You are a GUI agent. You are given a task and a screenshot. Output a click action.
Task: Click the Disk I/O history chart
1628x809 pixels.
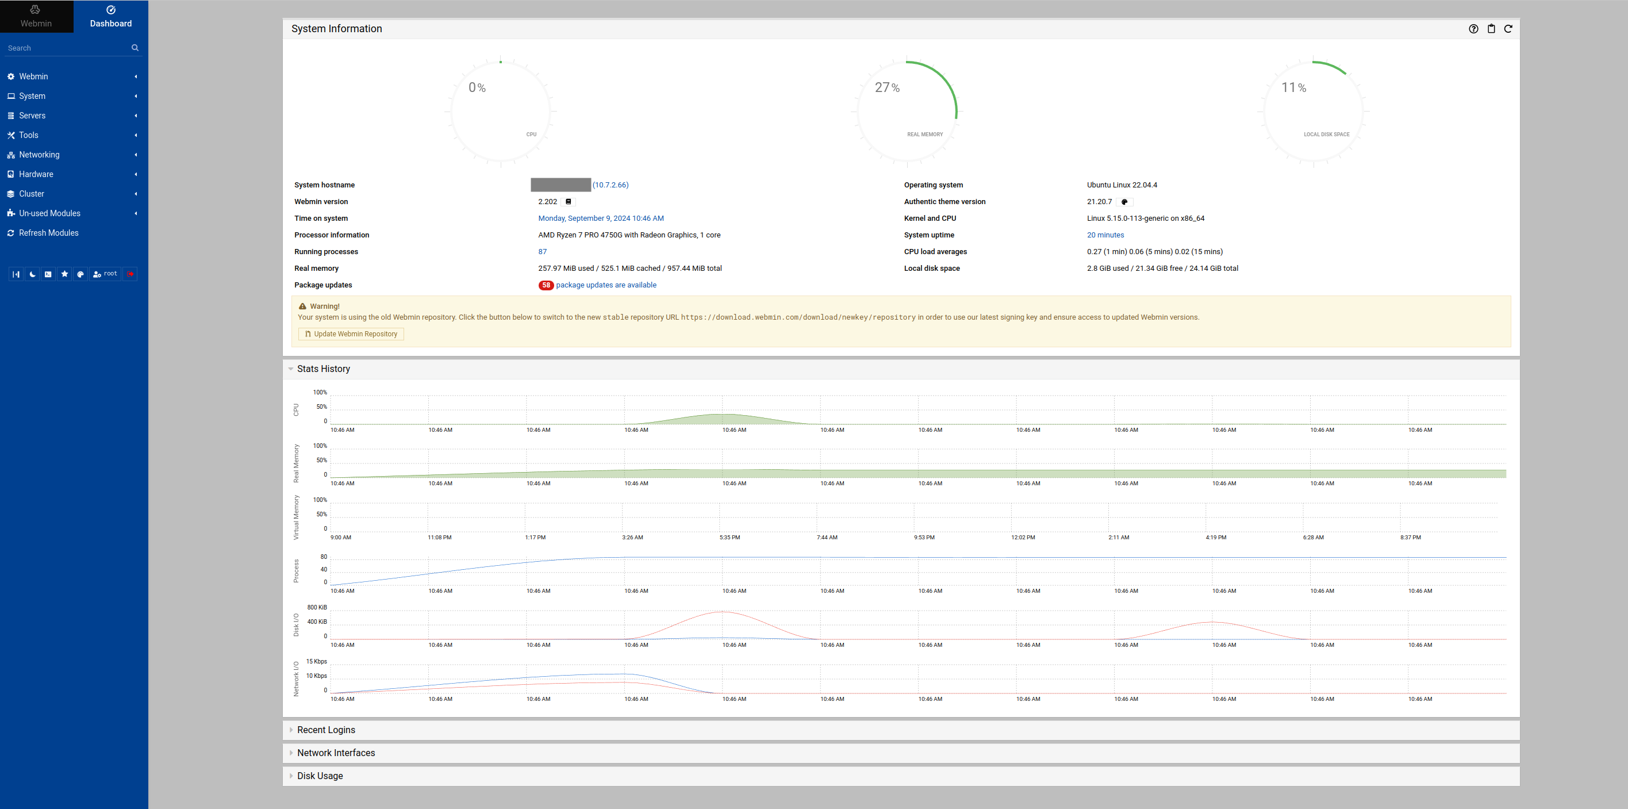coord(918,624)
